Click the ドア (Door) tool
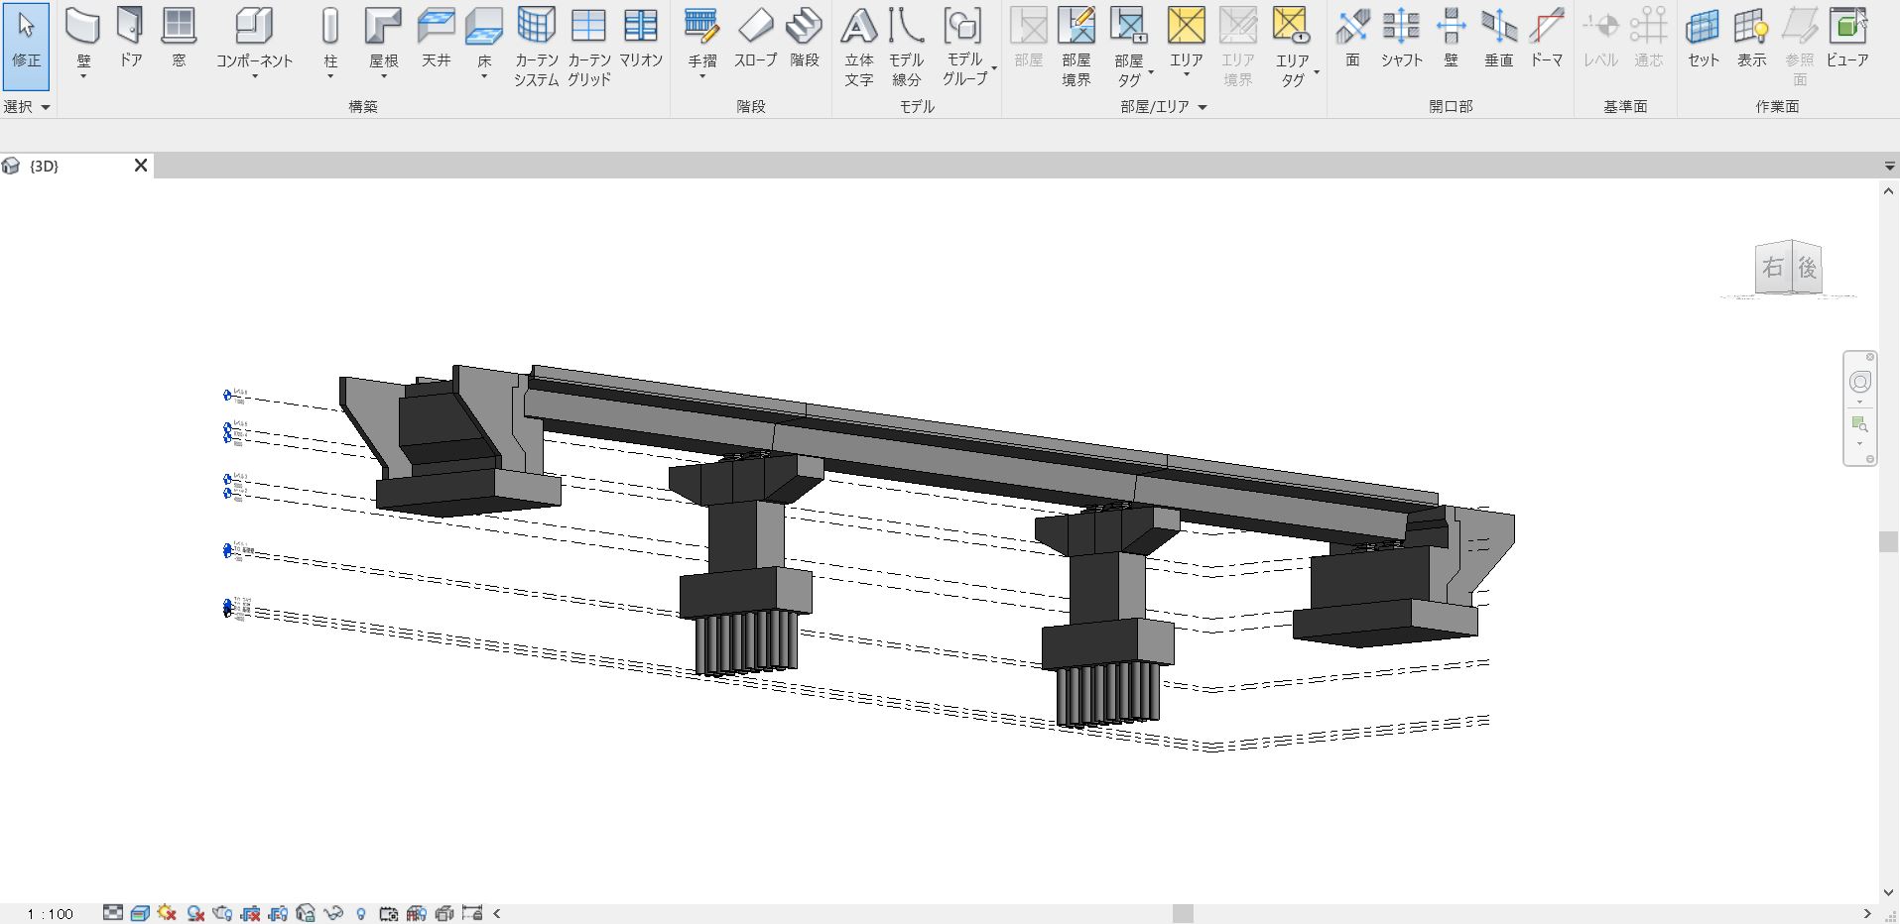 tap(130, 39)
